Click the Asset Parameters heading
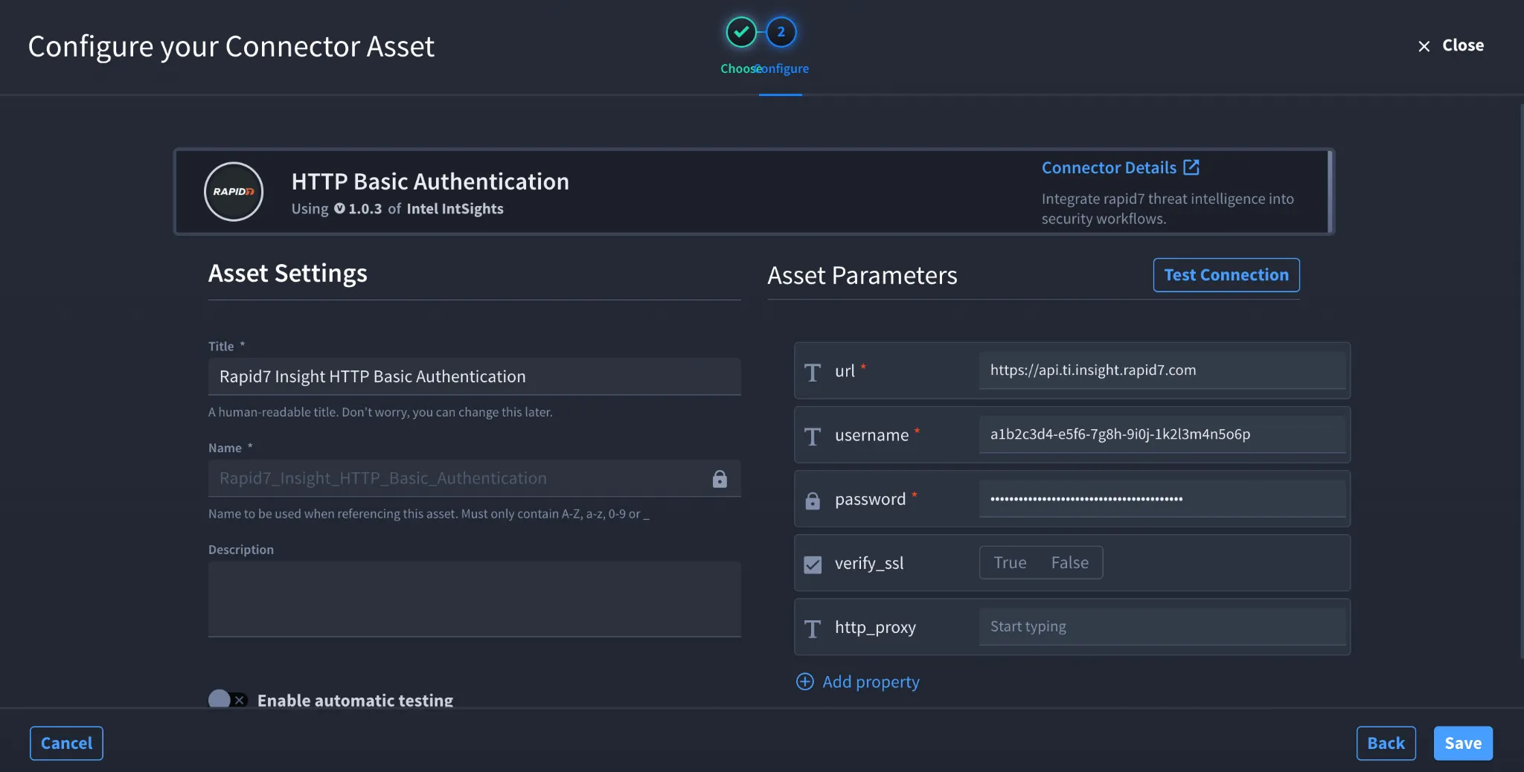This screenshot has width=1524, height=772. pos(862,275)
